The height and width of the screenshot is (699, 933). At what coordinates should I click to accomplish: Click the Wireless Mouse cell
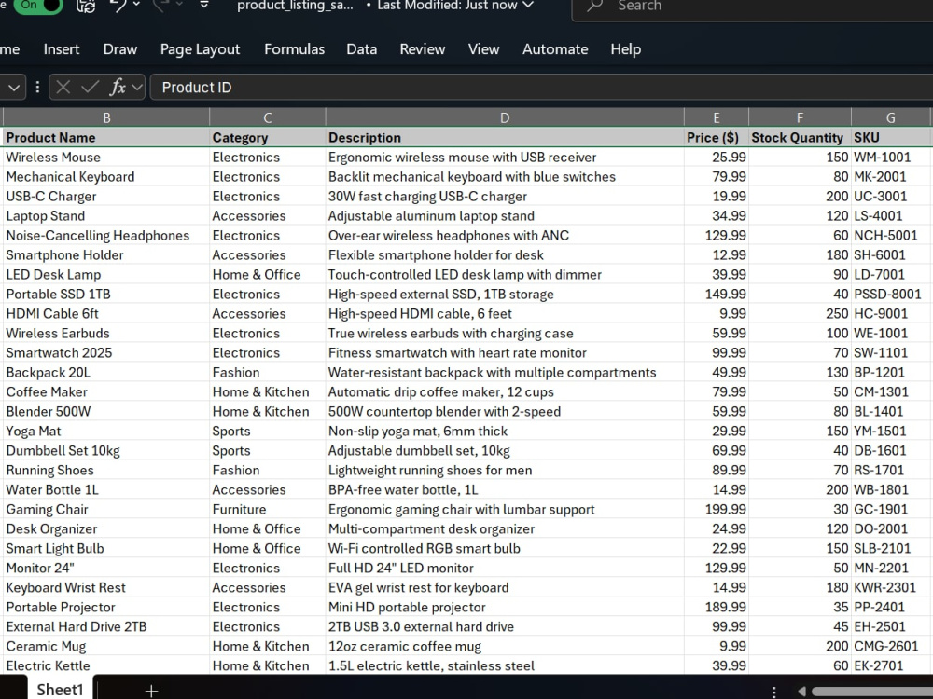pyautogui.click(x=106, y=157)
